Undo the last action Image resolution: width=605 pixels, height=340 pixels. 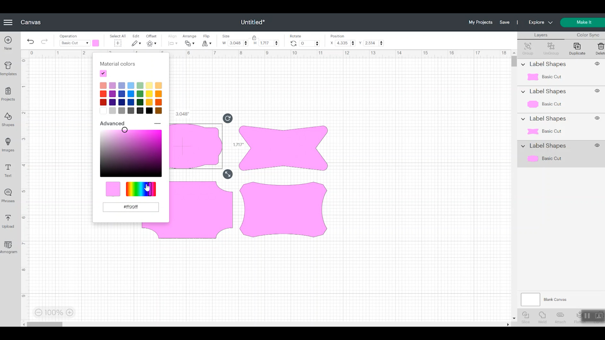[30, 42]
